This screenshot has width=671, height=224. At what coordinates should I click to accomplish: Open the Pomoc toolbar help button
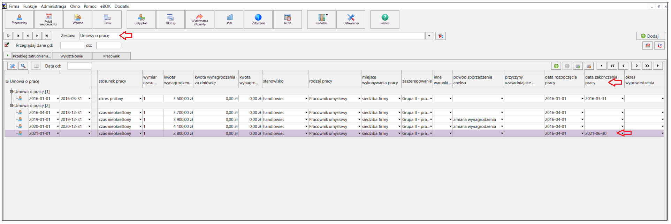[385, 19]
